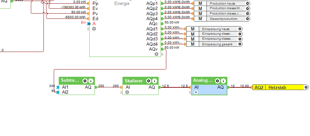The width and height of the screenshot is (310, 136).
Task: Open settings gear of Einspeisung dieser... marker
Action: pos(240,34)
